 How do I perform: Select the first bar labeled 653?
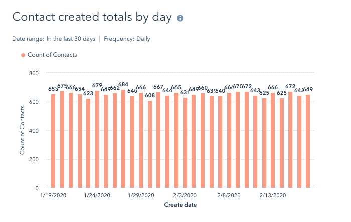53,141
